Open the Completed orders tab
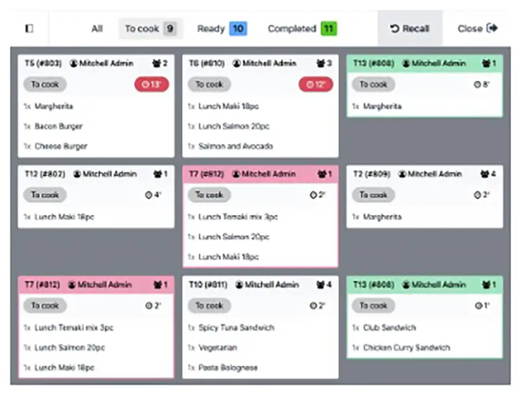 coord(302,28)
